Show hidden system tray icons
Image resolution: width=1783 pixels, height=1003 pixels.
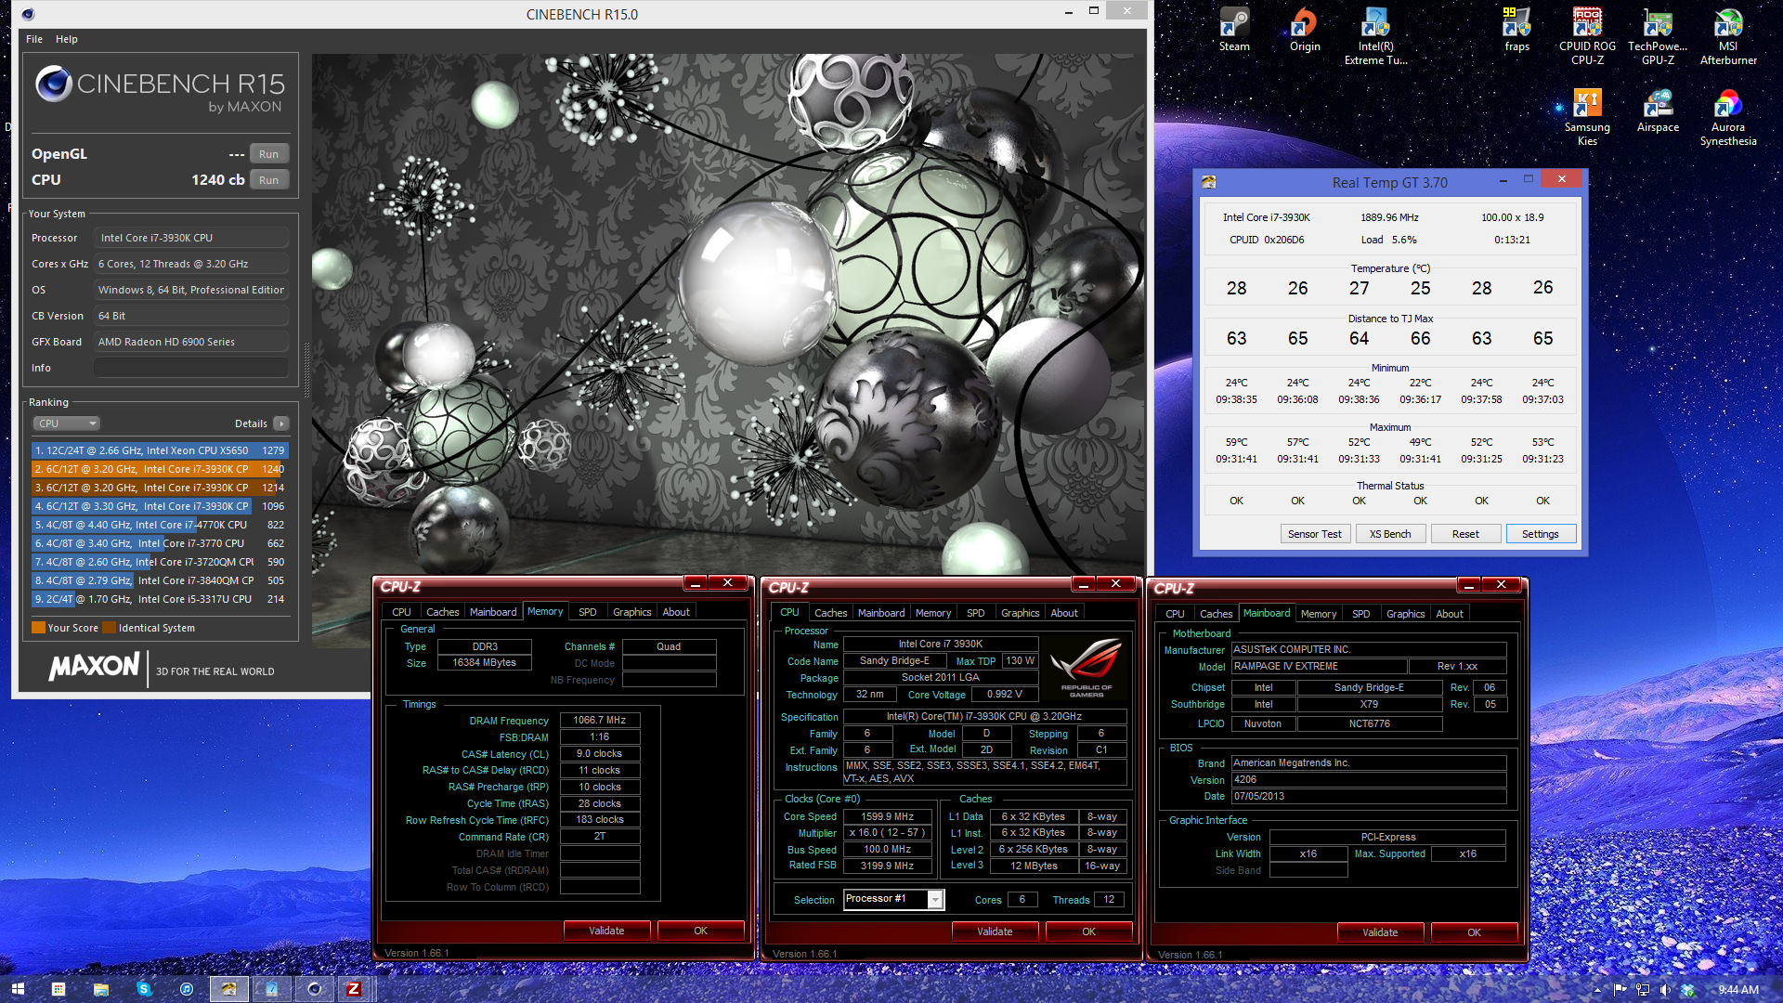(1598, 991)
